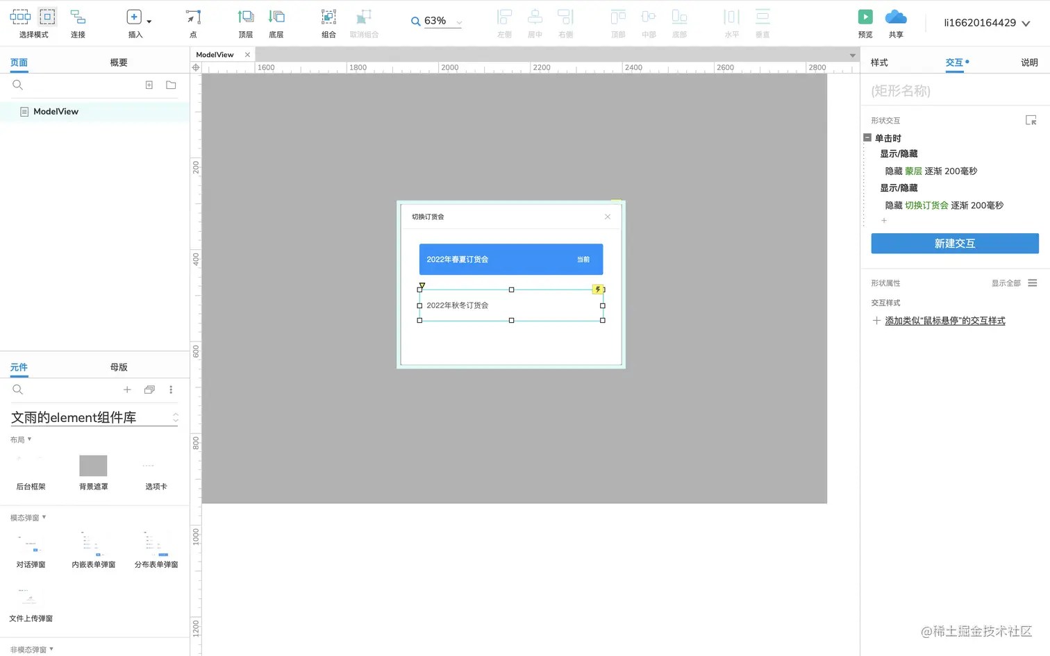This screenshot has height=656, width=1050.
Task: Align middle with 中部
Action: pos(649,22)
